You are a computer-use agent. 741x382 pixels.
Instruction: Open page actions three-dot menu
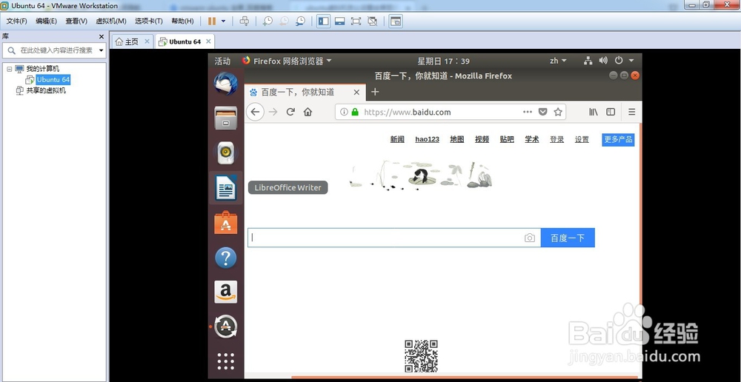(528, 112)
